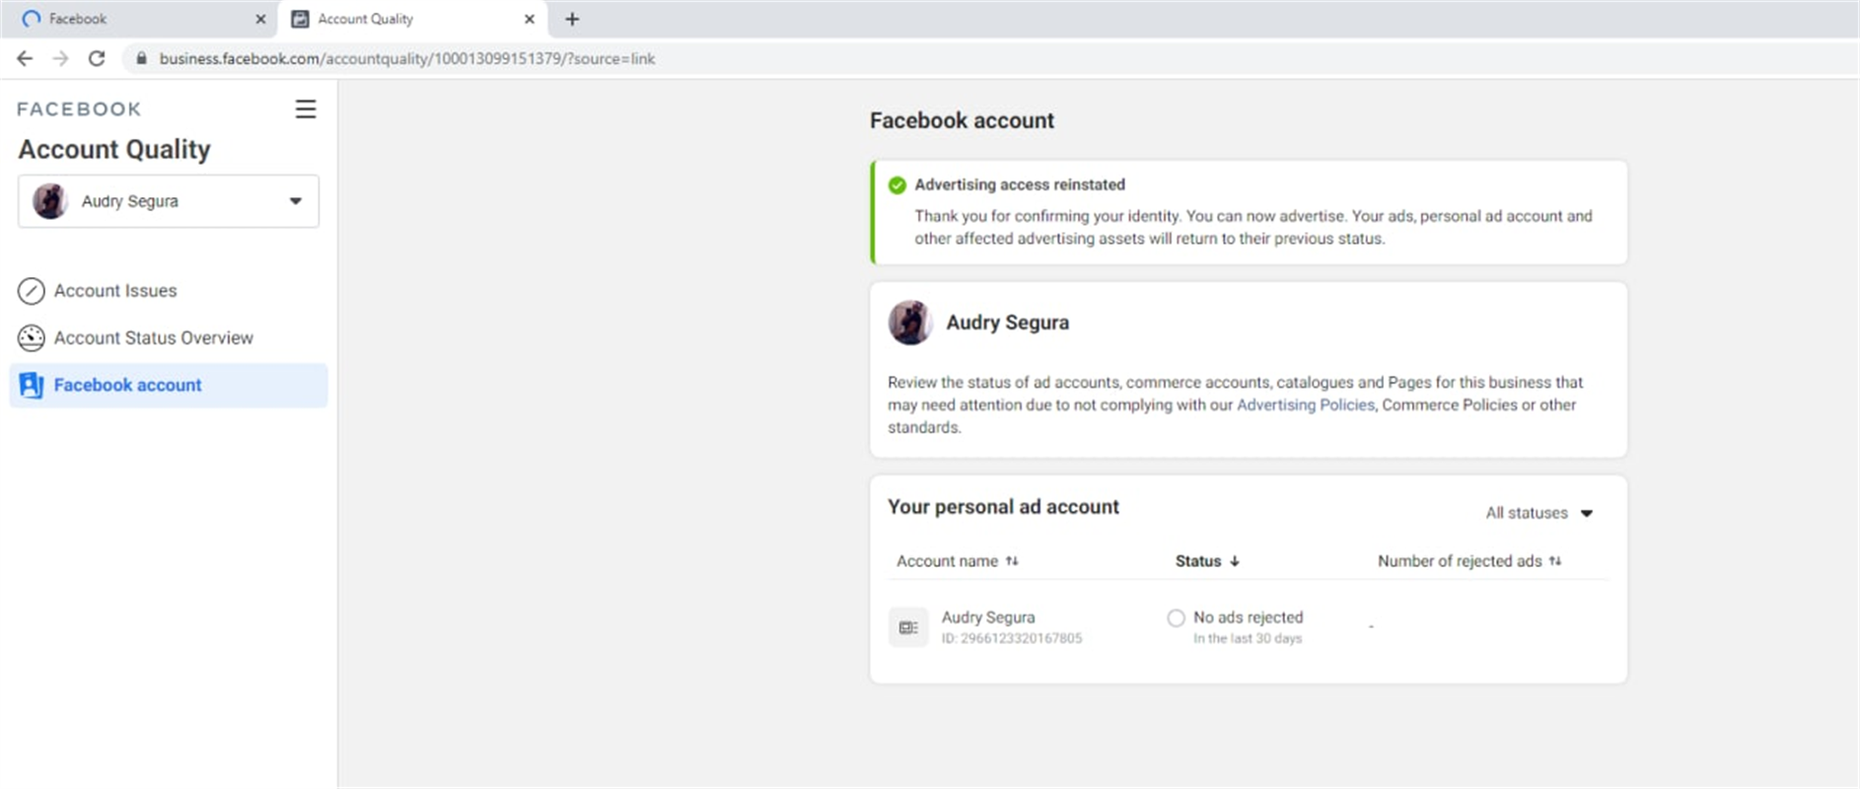Click the avatar in the account selector
1860x789 pixels.
coord(50,201)
